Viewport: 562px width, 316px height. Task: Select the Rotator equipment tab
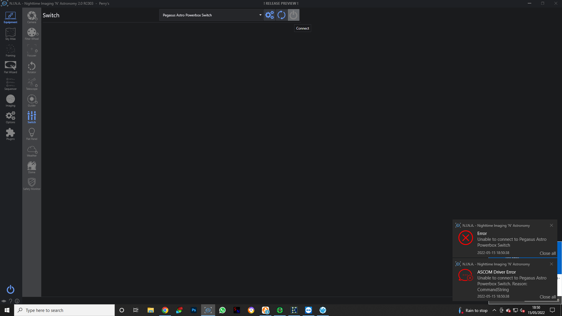32,67
